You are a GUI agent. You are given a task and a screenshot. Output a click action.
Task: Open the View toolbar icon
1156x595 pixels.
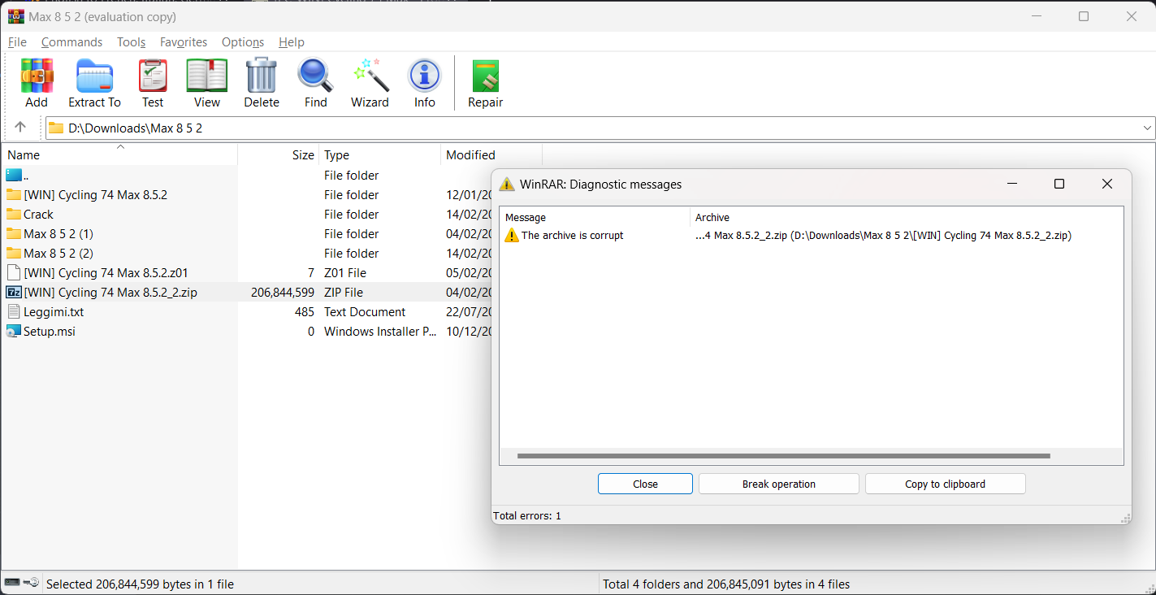[x=207, y=76]
